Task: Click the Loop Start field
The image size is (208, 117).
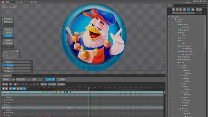Action: pyautogui.click(x=24, y=80)
